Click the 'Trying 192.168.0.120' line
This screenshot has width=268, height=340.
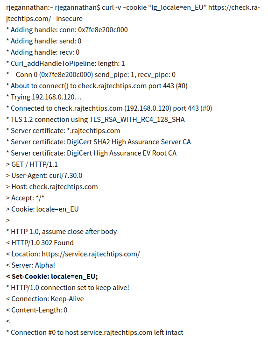[x=44, y=97]
